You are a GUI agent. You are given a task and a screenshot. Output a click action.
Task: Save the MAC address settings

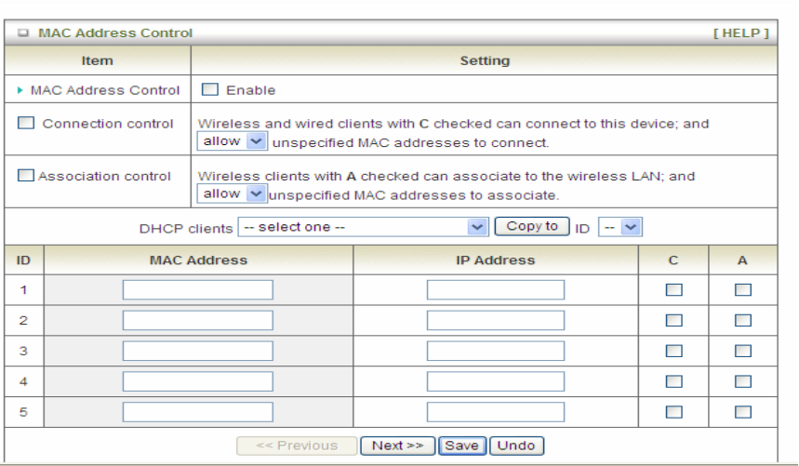pyautogui.click(x=460, y=446)
